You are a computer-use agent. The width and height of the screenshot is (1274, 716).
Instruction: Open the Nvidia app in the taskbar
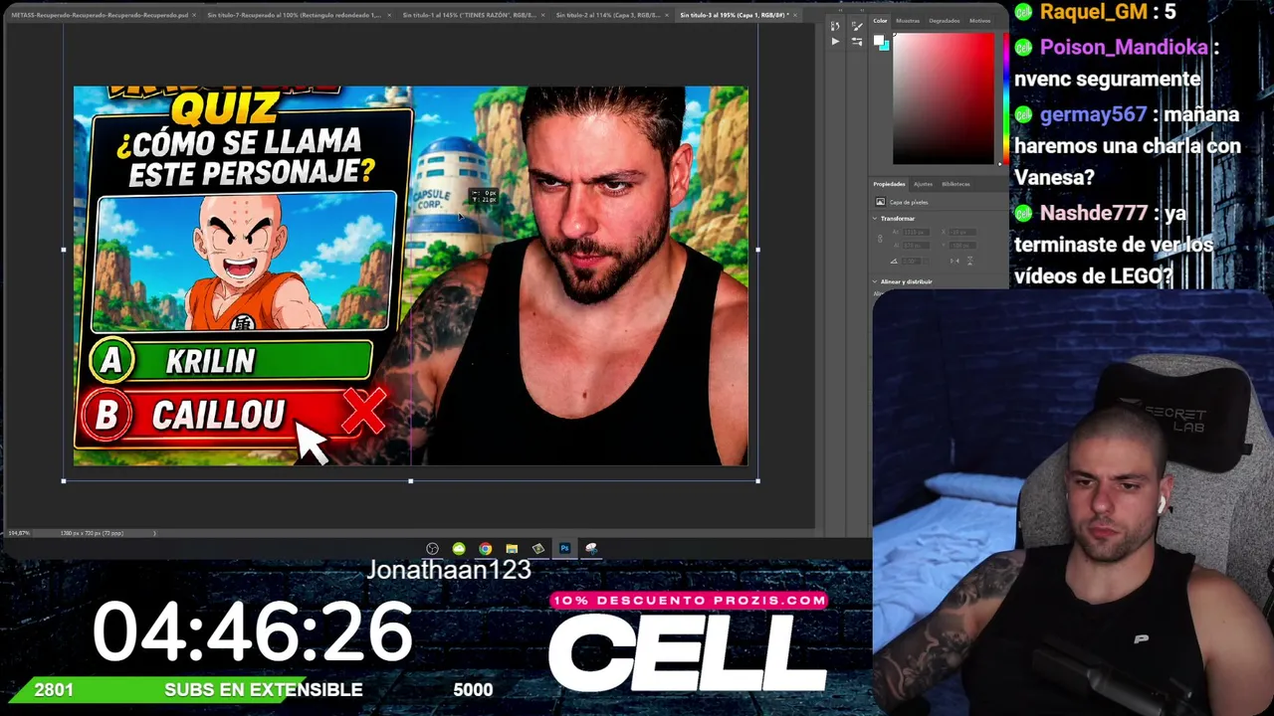click(x=538, y=549)
